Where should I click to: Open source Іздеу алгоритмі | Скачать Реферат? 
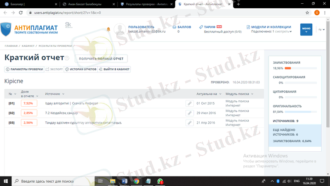coord(71,103)
